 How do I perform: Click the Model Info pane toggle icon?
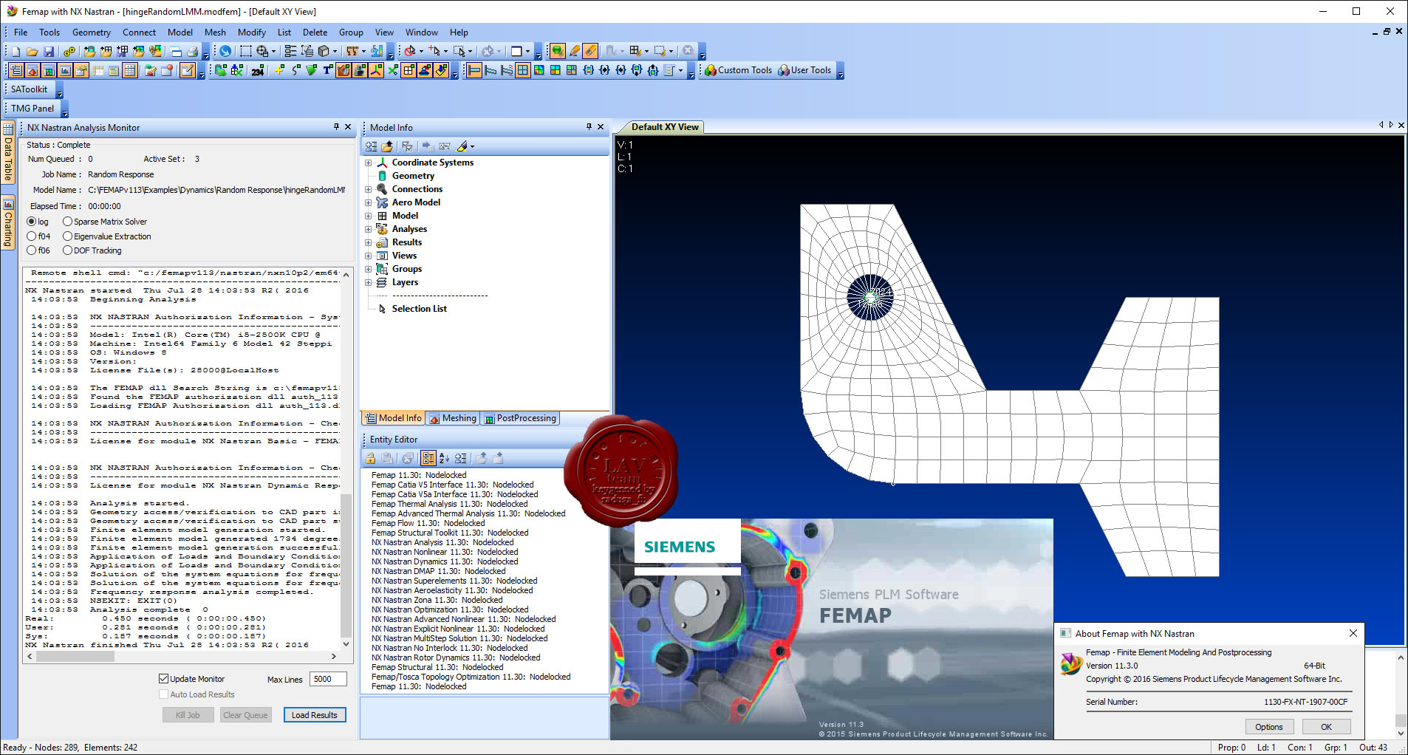16,70
